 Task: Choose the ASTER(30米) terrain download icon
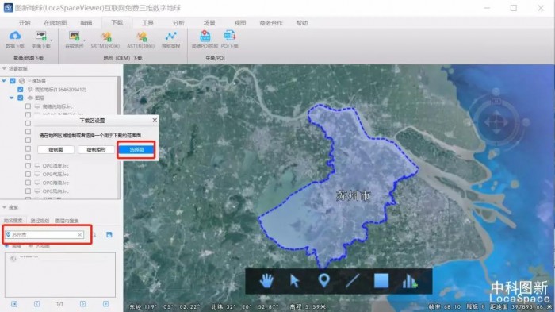click(141, 40)
